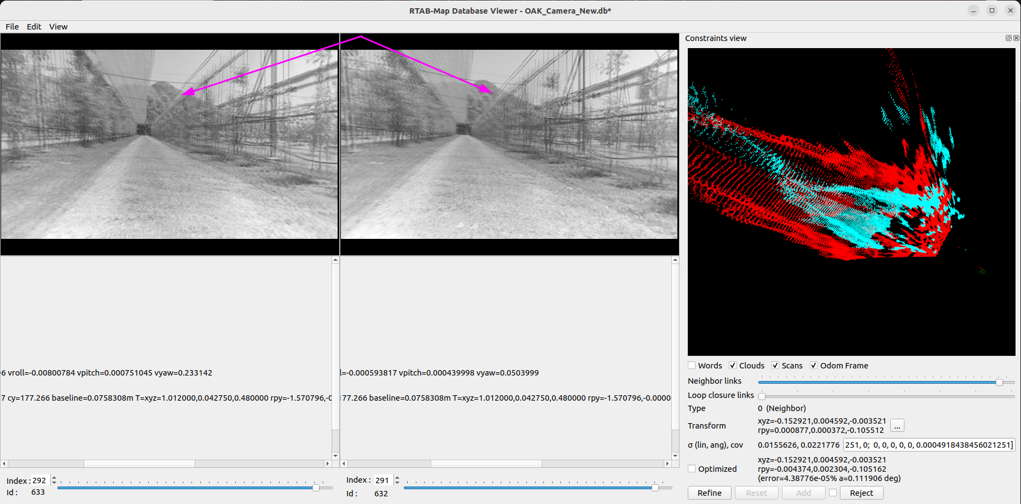Open the View menu
This screenshot has height=504, width=1021.
pyautogui.click(x=58, y=27)
